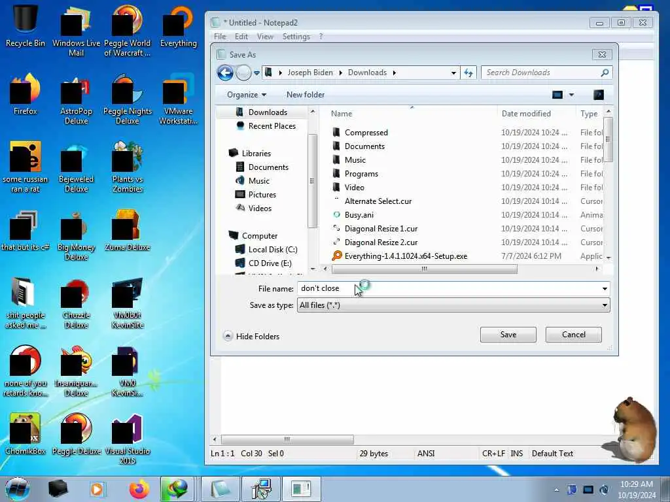Screen dimensions: 670x502
Task: Open Visual Studio 2015 desktop icon
Action: point(128,439)
